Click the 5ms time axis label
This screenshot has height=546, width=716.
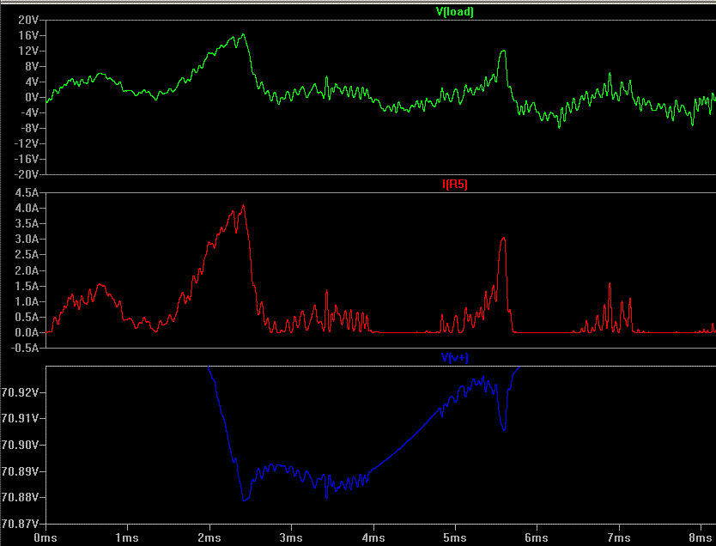click(x=455, y=537)
